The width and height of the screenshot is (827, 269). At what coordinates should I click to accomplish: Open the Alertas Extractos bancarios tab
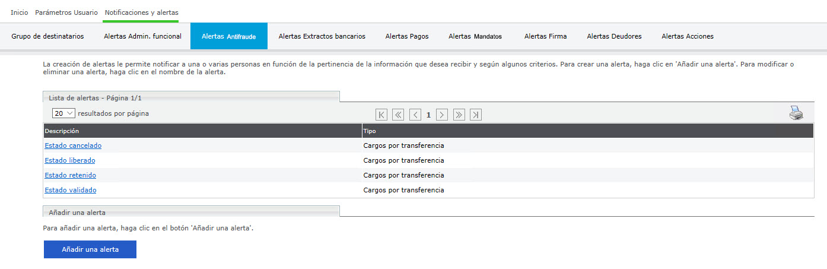click(x=322, y=36)
